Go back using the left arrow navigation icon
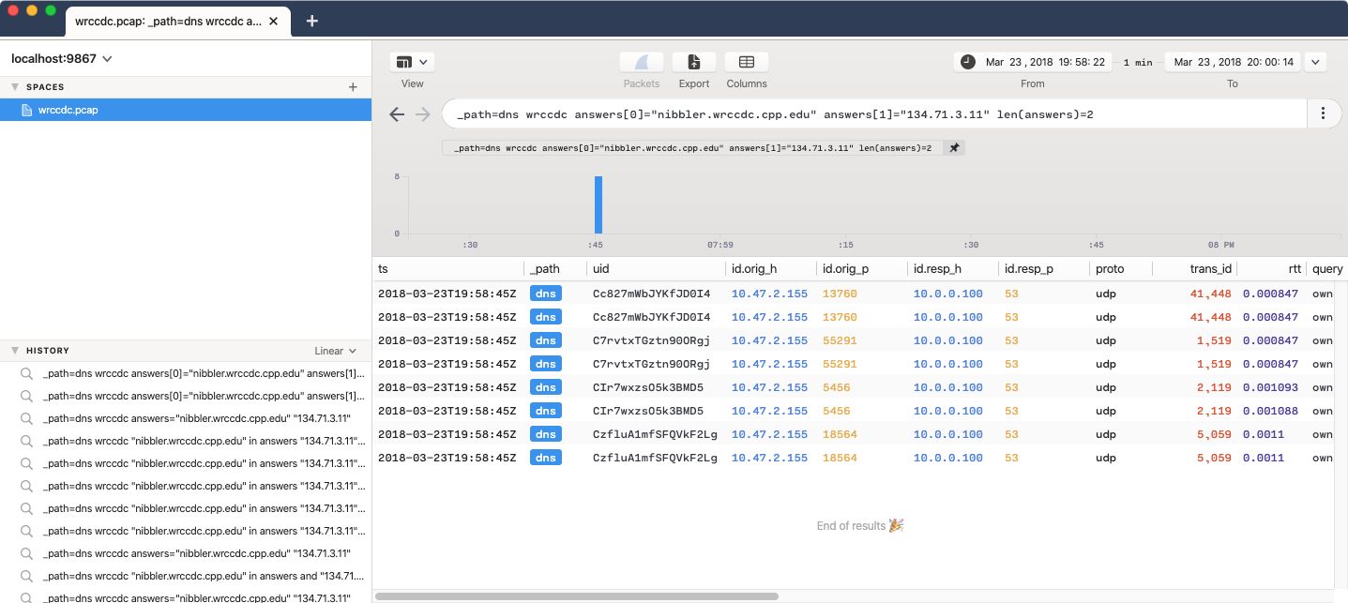 pyautogui.click(x=397, y=113)
